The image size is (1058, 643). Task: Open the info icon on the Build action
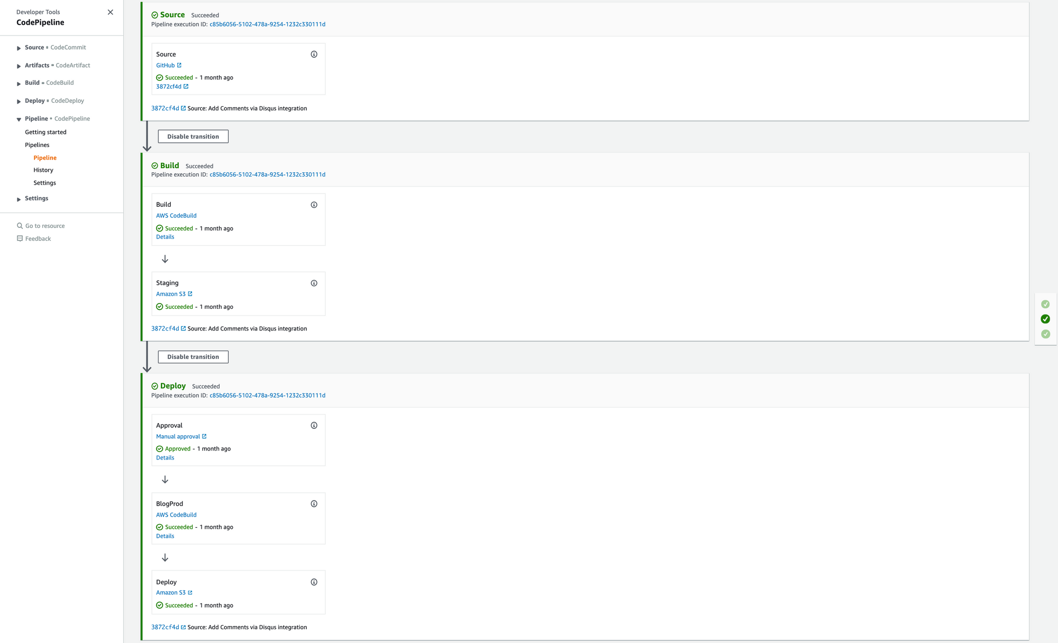(x=314, y=205)
